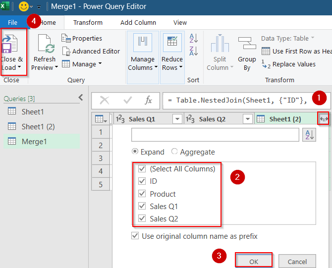
Task: Uncheck the ID column checkbox
Action: click(142, 181)
